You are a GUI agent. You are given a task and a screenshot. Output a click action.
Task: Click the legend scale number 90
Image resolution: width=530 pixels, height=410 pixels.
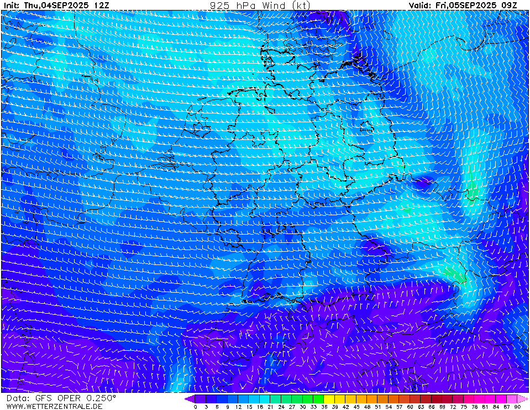(x=517, y=407)
